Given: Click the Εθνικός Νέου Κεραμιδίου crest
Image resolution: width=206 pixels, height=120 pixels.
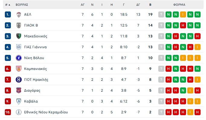Looking at the screenshot, I should (19, 112).
